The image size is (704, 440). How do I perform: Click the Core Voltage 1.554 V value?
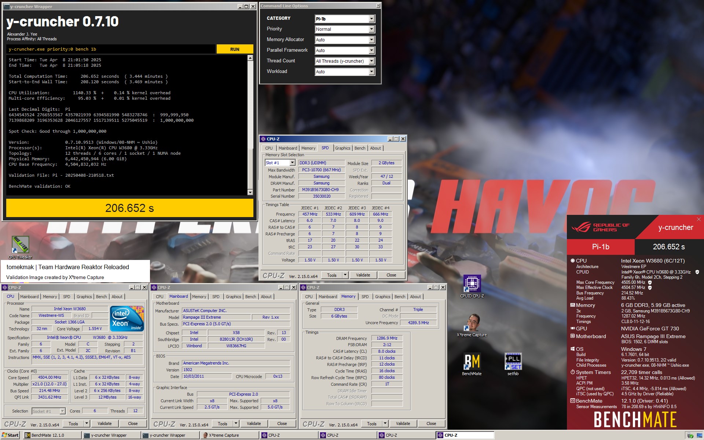(95, 329)
